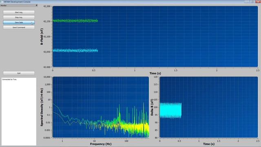This screenshot has height=147, width=261.
Task: Maximize the MFAM Development Console window
Action: (252, 2)
